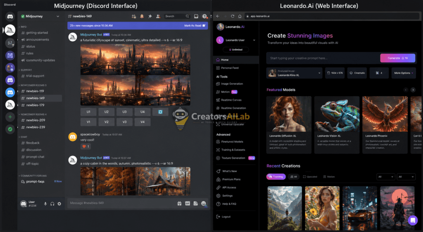
Task: Open the Leonardo Vision XL chameleon card
Action: 337,125
